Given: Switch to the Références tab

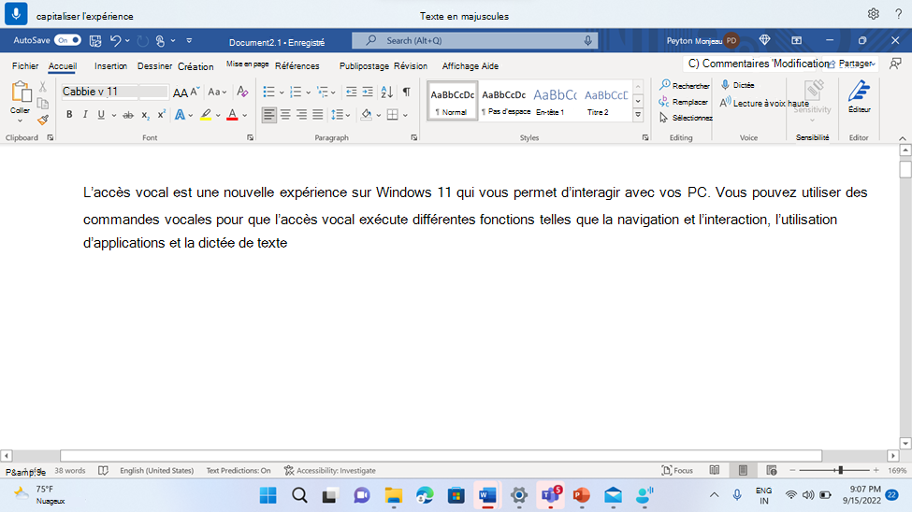Looking at the screenshot, I should [x=297, y=66].
